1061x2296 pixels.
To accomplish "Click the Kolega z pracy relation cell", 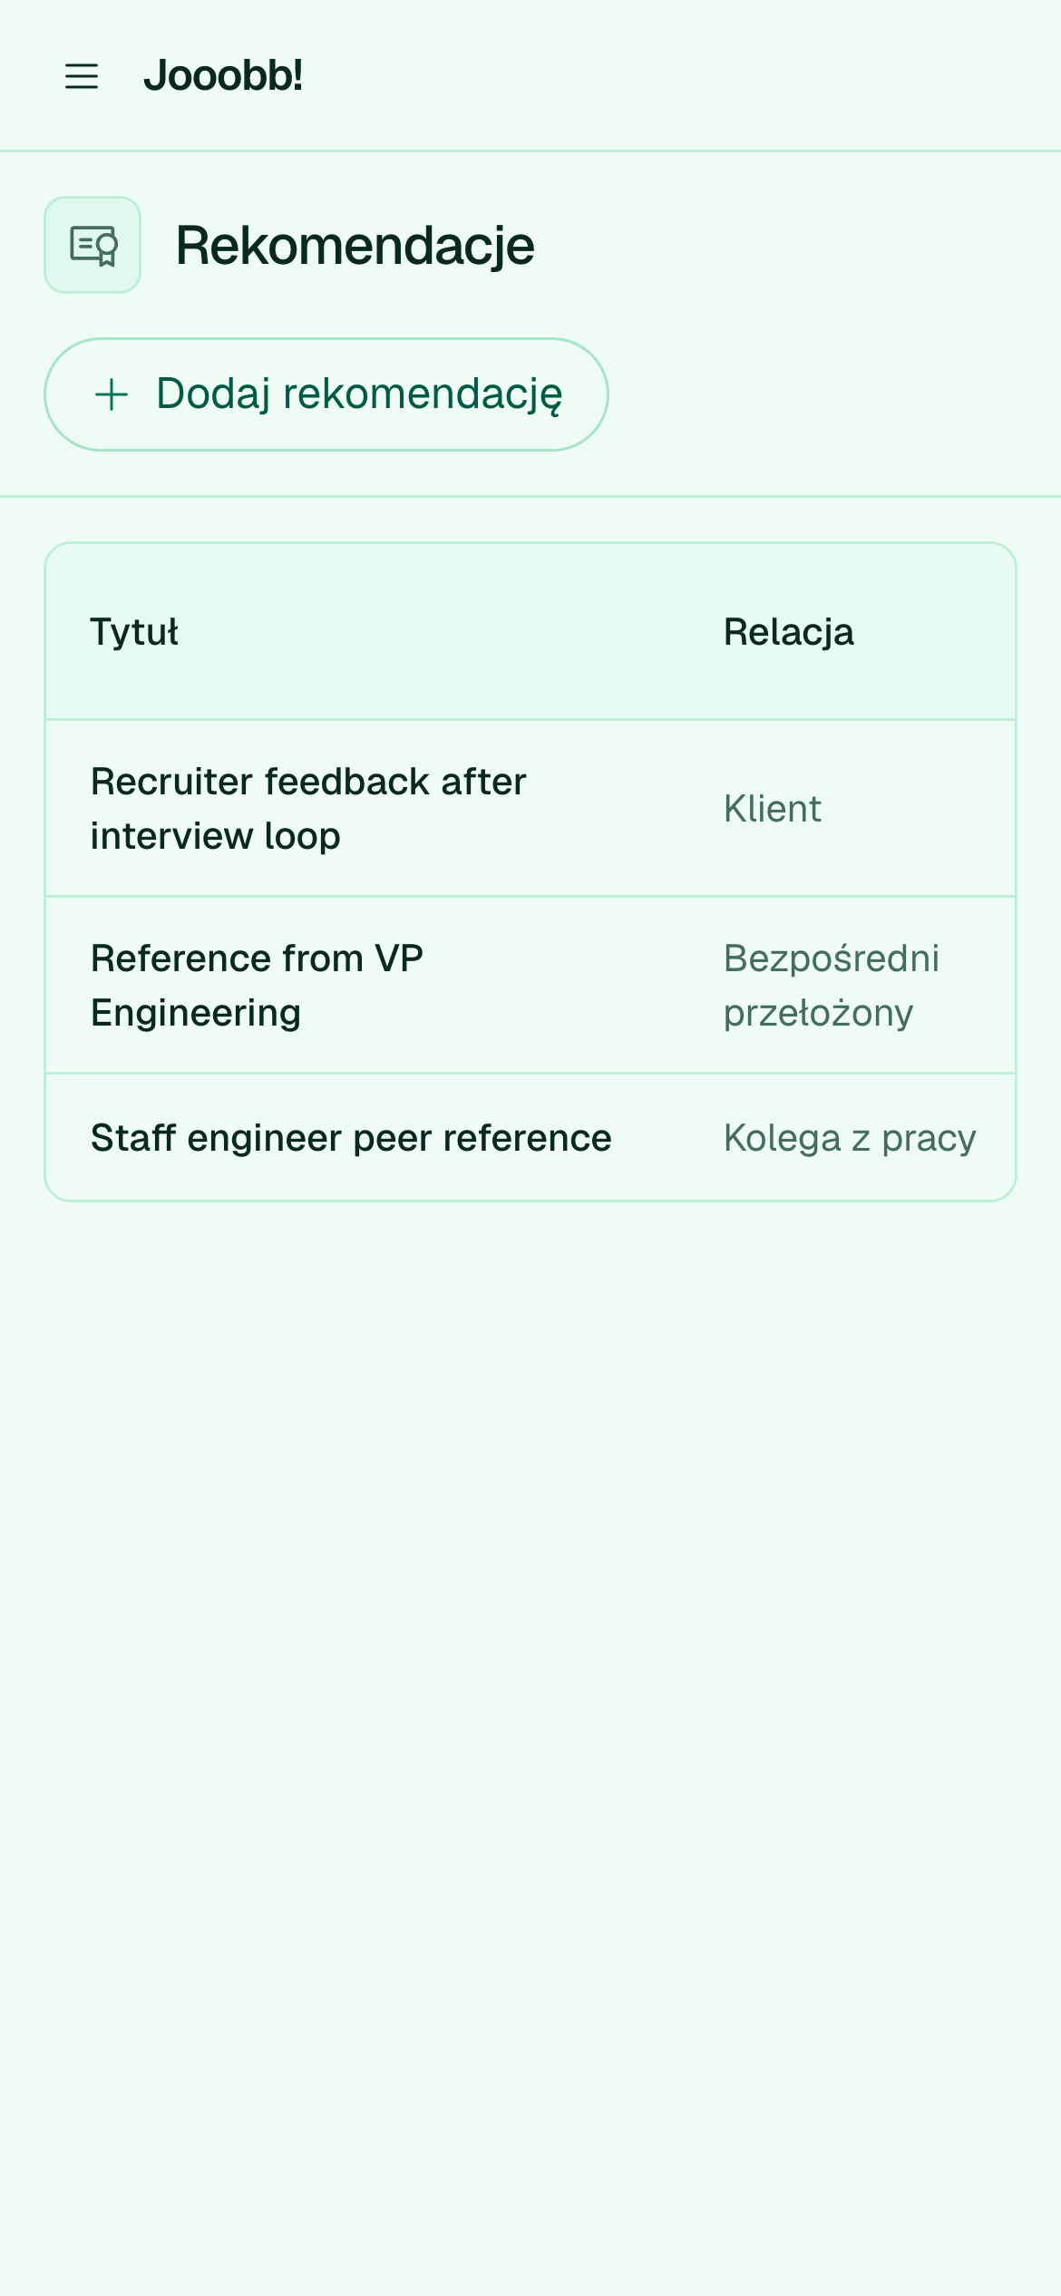I will coord(850,1137).
